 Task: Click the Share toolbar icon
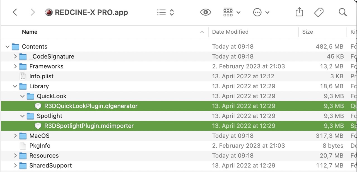point(299,12)
